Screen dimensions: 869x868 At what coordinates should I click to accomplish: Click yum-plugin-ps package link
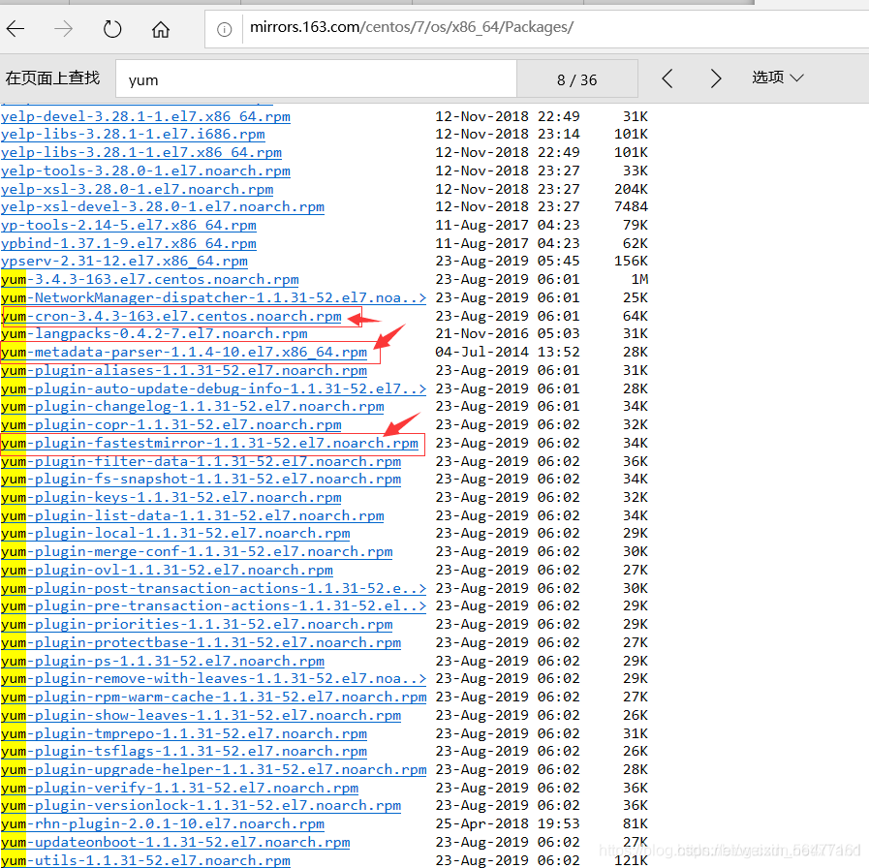[x=163, y=661]
